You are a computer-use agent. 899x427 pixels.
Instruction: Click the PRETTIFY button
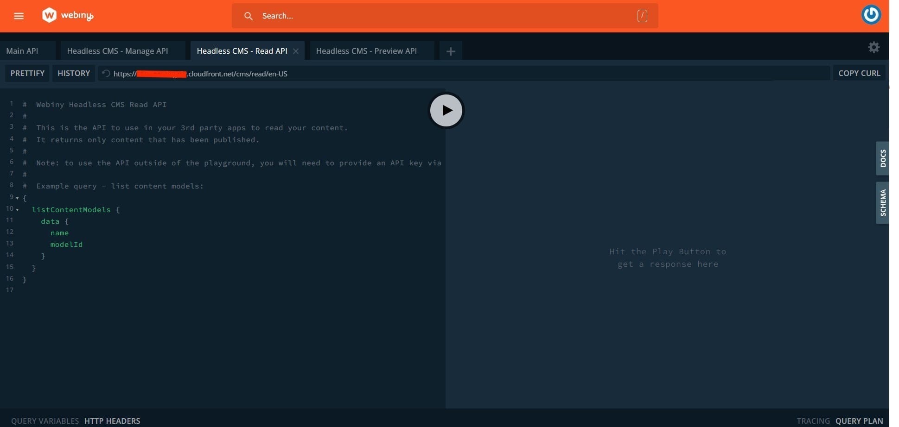pos(27,73)
